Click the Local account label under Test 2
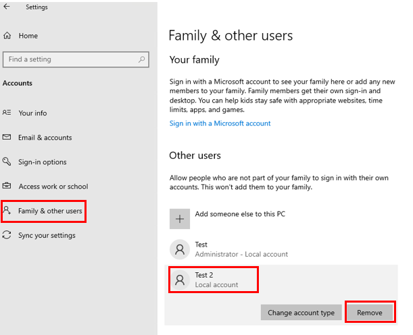413x335 pixels. tap(216, 285)
